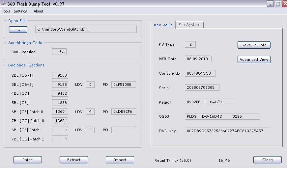287x170 pixels.
Task: Click the Patch button
Action: 27,160
